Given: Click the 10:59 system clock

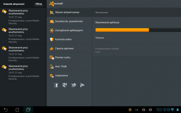Looking at the screenshot, I should tap(163, 110).
